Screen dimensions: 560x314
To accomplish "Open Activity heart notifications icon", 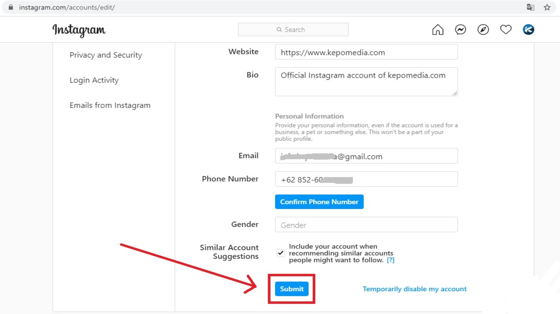I will coord(506,30).
